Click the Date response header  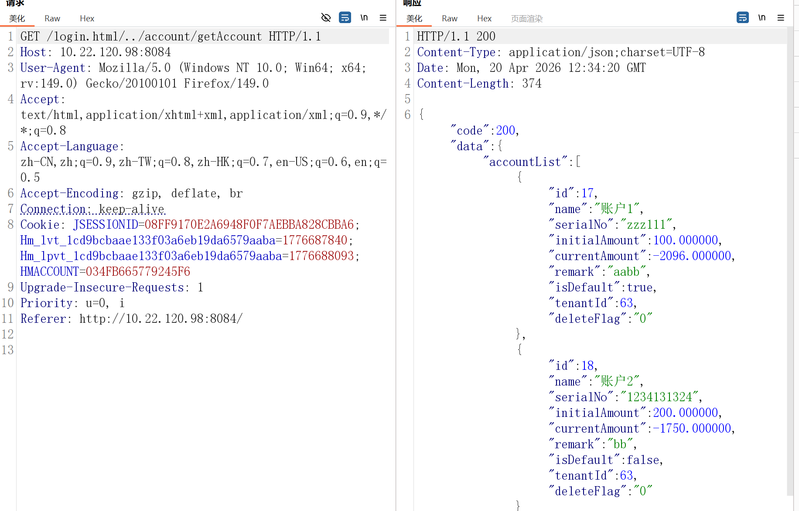pyautogui.click(x=532, y=68)
